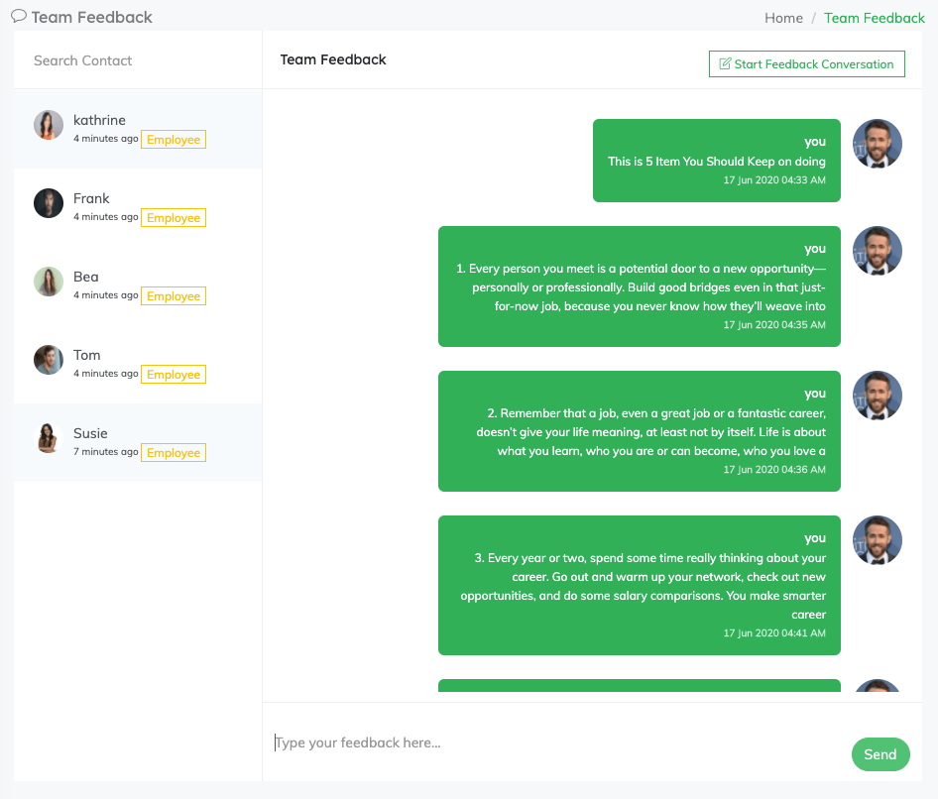Click the Employee badge beside Tom
Viewport: 938px width, 799px height.
click(x=174, y=375)
